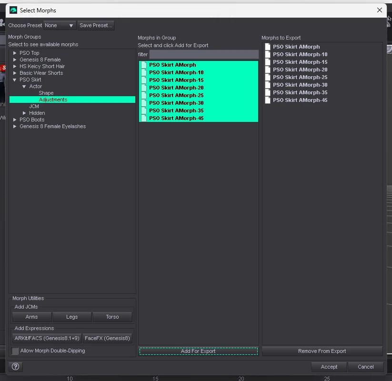The image size is (392, 381).
Task: Click file icon of PSO Skirt AMorph-45 in Morphs in Group
Action: click(x=144, y=118)
